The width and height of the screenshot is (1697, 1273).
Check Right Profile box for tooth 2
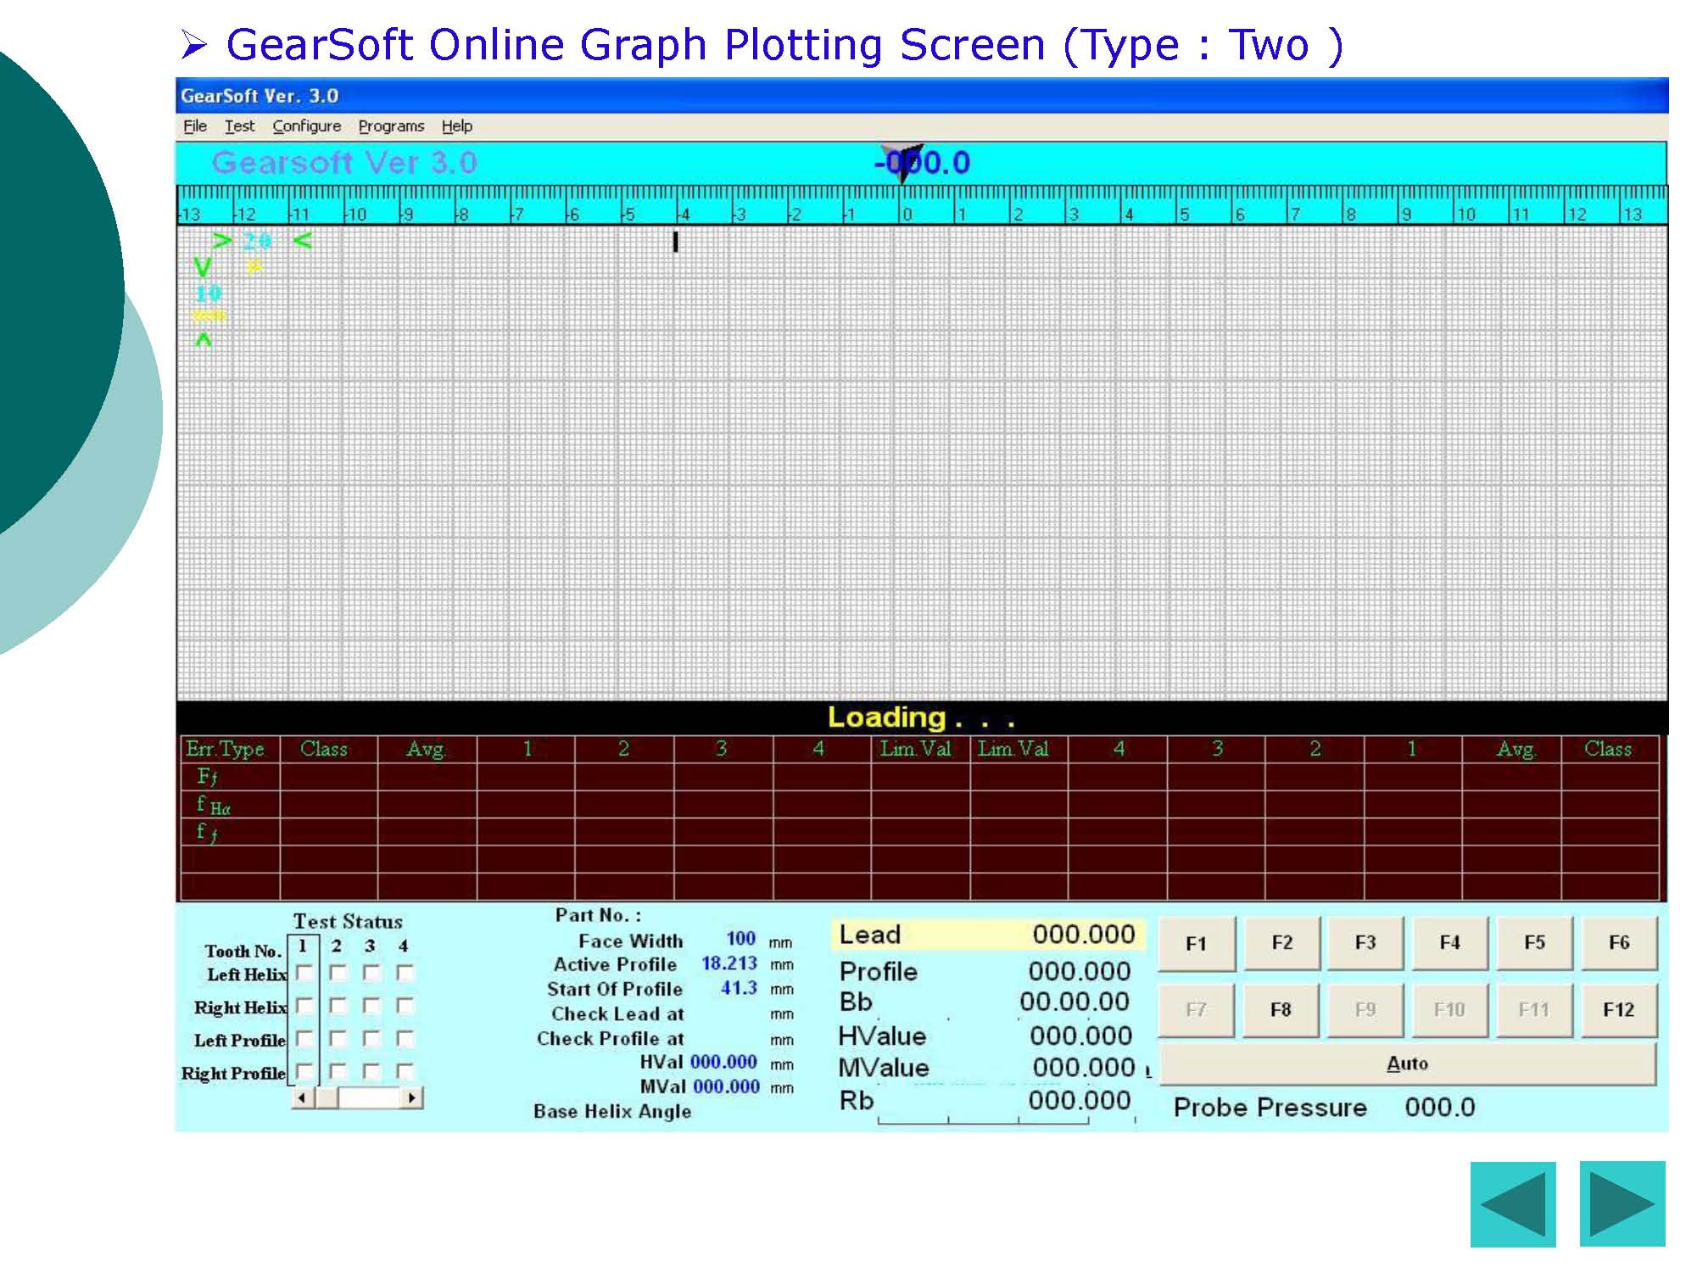pos(338,1072)
